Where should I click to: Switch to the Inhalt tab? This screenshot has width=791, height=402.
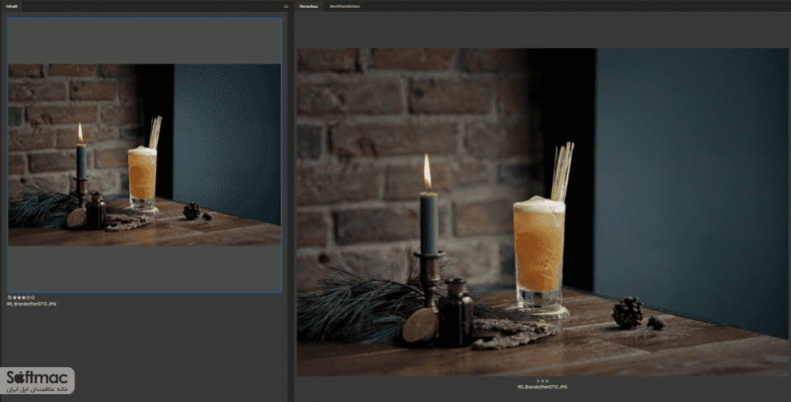point(12,6)
